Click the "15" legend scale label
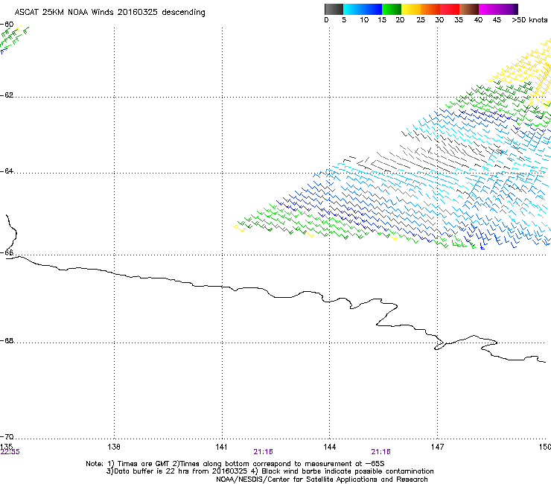Screen dimensions: 551x484 [382, 20]
